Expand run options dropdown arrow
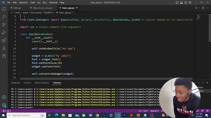Screen dimensions: 211x118 click(199, 8)
